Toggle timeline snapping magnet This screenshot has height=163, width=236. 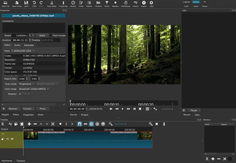80,124
